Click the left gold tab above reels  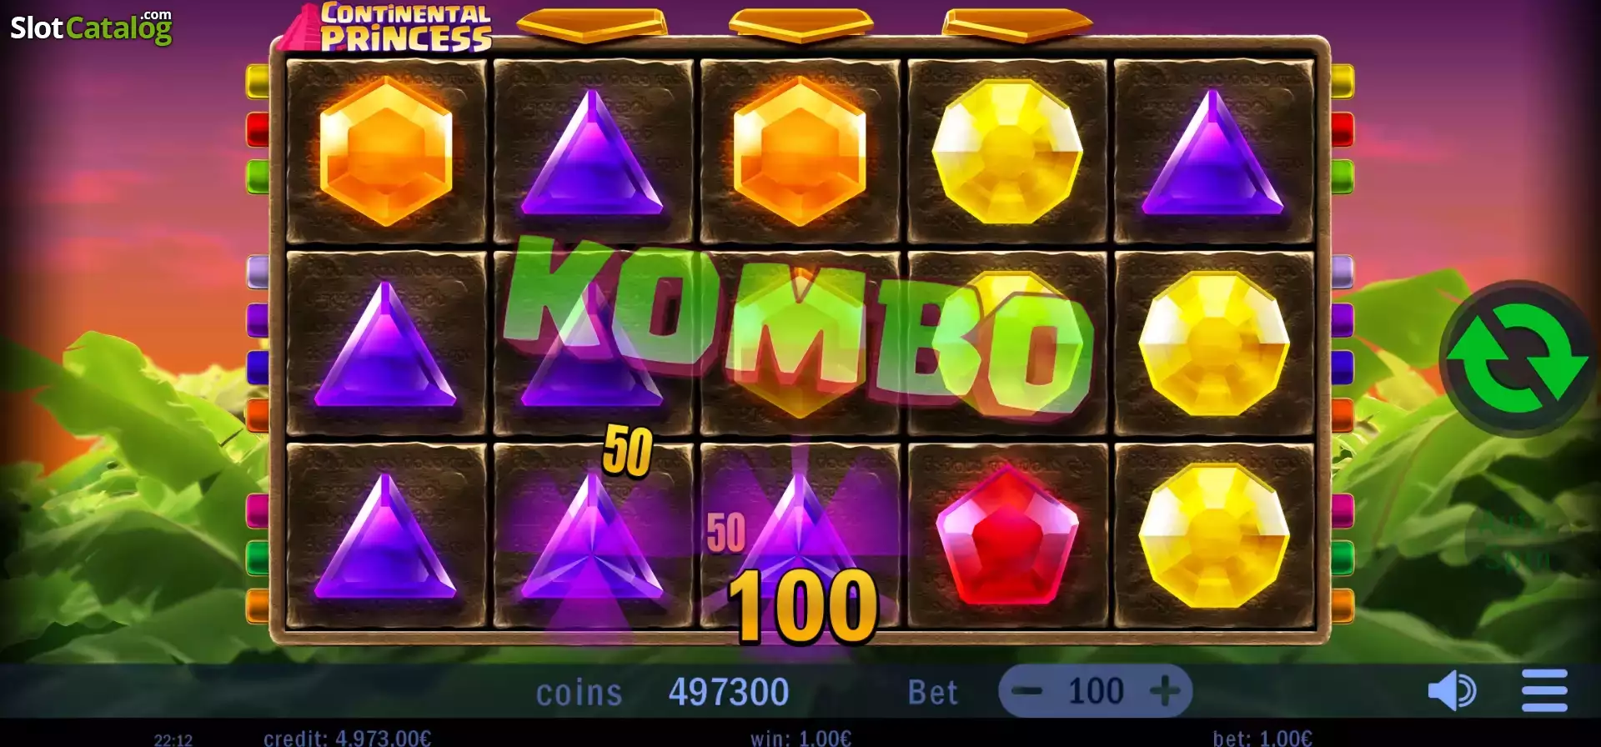click(591, 25)
